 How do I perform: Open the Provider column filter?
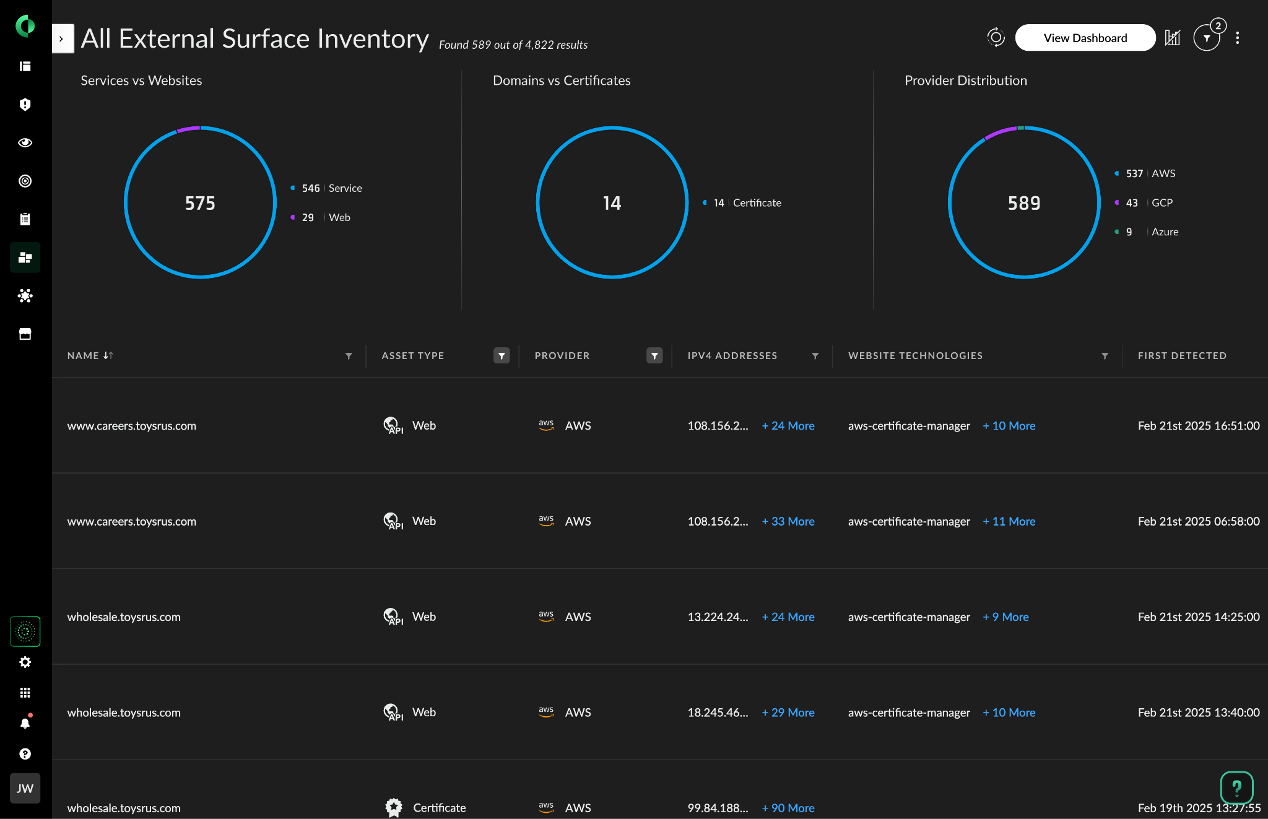click(654, 355)
